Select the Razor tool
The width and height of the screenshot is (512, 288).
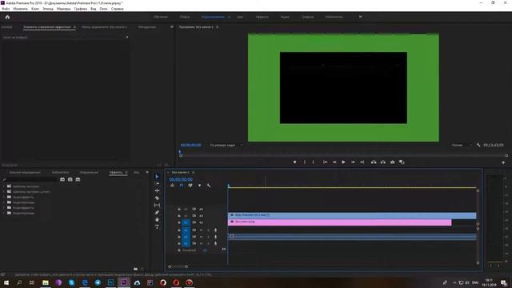pyautogui.click(x=157, y=198)
